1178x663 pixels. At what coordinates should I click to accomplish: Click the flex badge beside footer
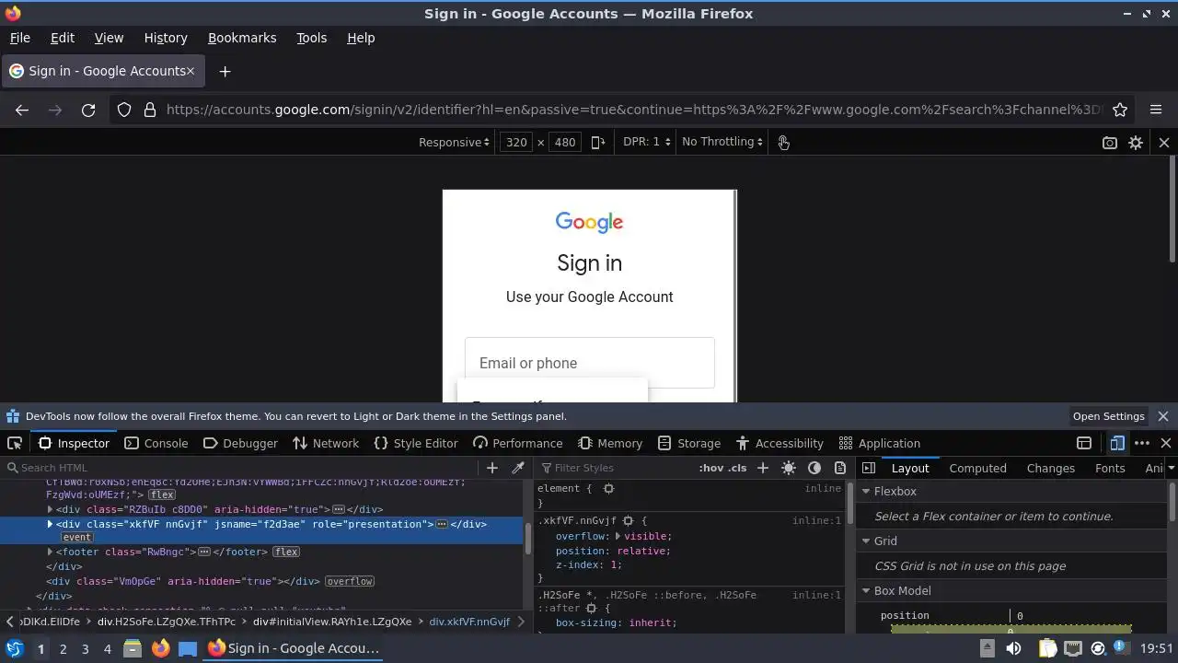click(x=285, y=552)
